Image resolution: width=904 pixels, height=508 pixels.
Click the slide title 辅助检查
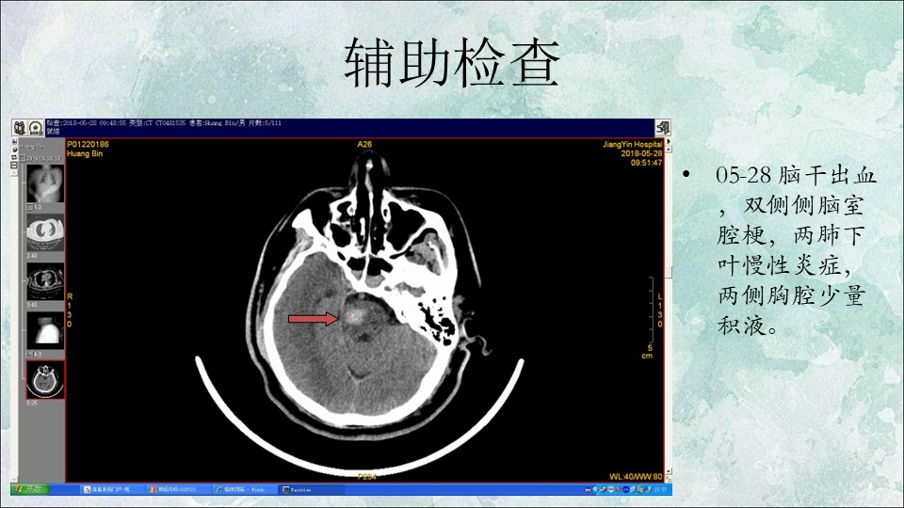pos(452,63)
